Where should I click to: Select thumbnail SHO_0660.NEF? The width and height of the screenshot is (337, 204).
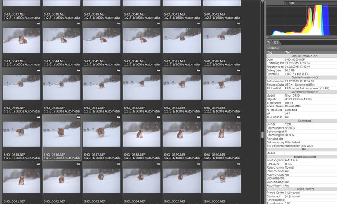pos(222,134)
